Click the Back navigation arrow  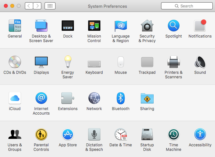[29, 6]
